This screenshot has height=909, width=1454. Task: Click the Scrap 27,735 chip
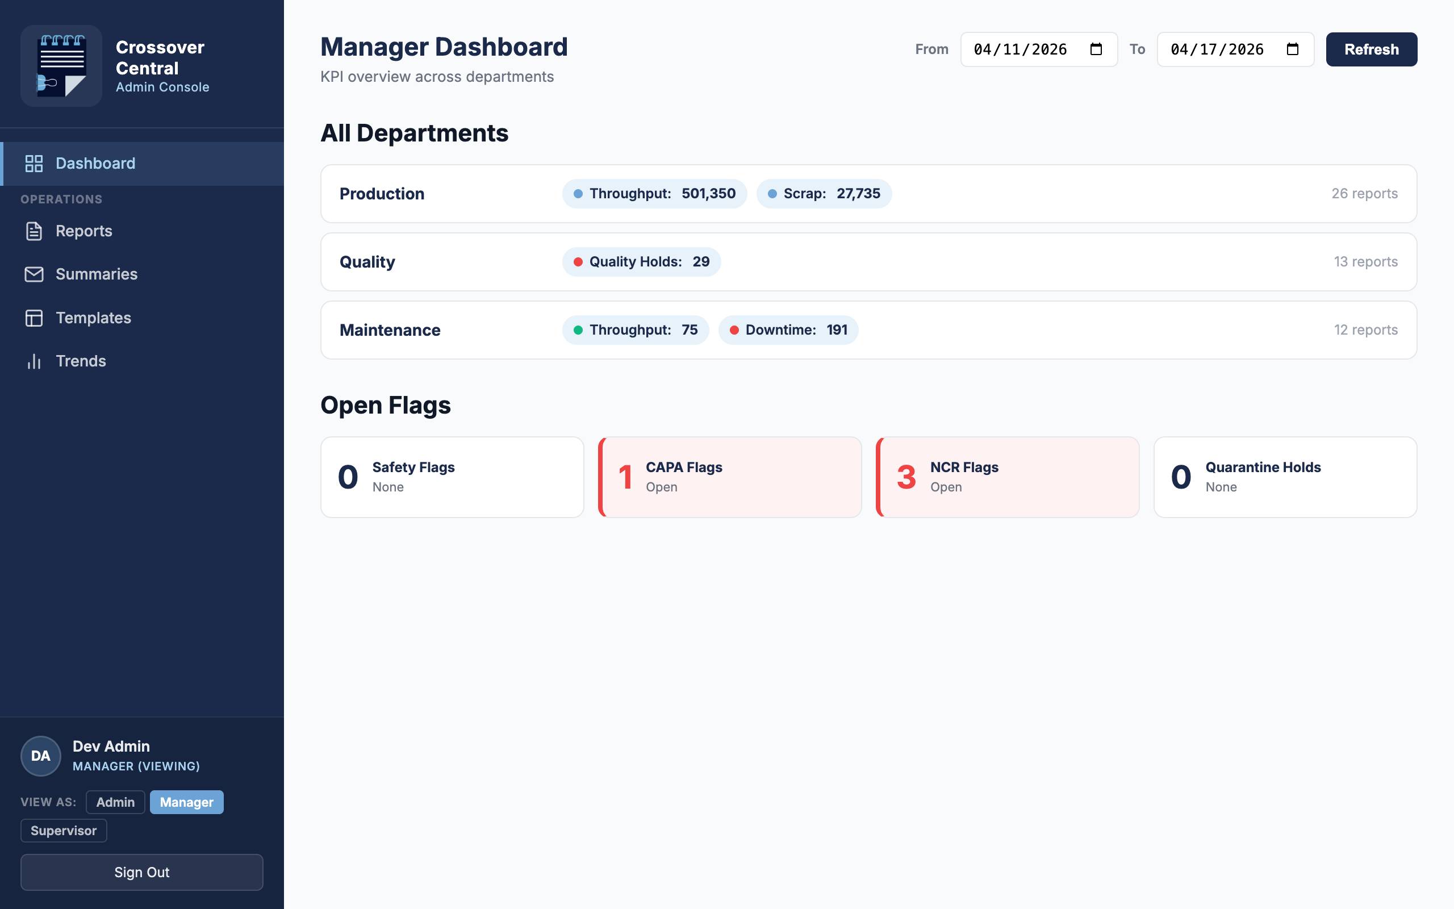click(x=824, y=194)
